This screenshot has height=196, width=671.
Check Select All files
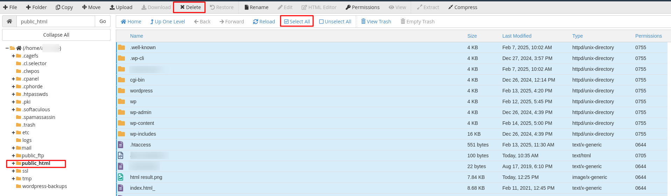297,22
